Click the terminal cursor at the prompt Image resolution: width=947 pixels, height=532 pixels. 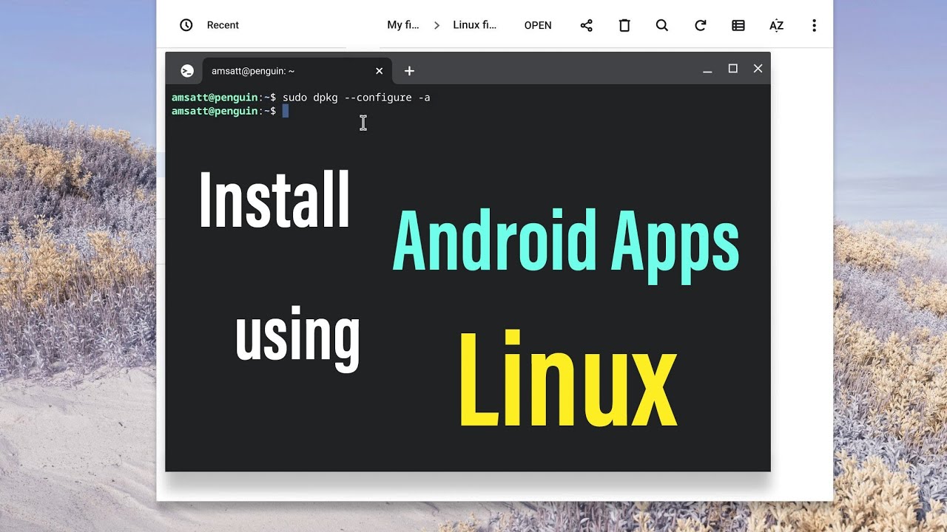(x=286, y=111)
